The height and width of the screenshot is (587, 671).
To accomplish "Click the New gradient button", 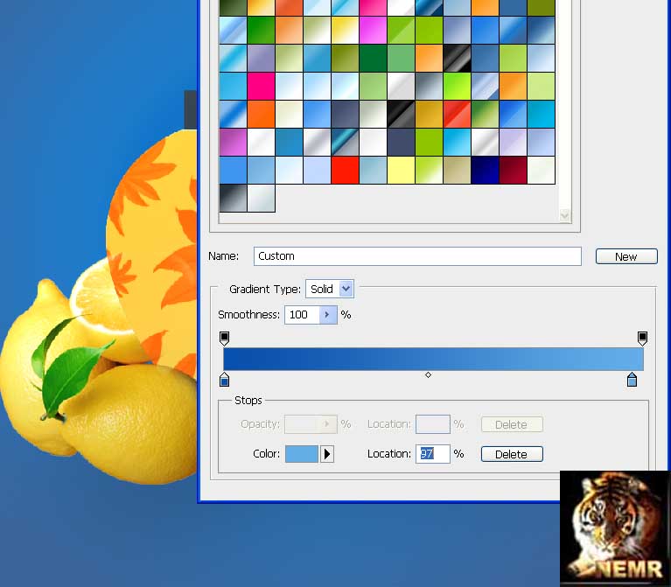I will coord(626,256).
